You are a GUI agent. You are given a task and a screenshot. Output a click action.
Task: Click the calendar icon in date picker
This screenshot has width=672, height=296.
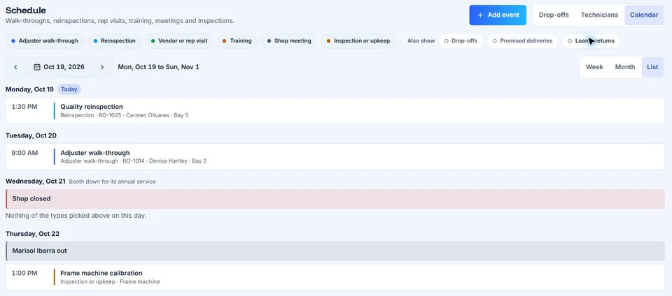37,67
